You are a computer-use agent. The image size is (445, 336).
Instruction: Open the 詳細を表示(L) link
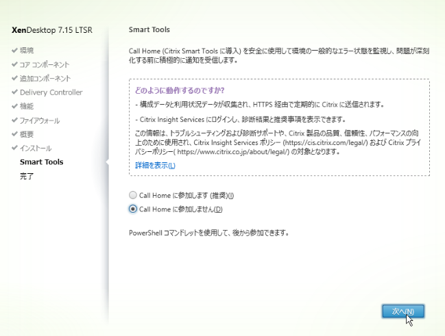[x=155, y=165]
